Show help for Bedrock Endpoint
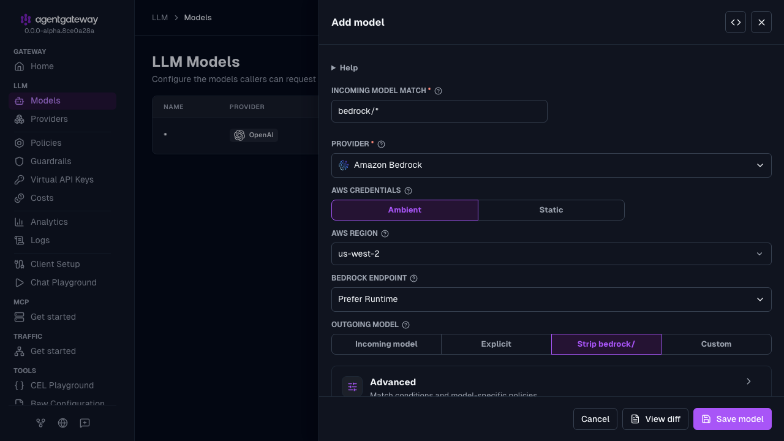Screen dimensions: 784x441 (413, 278)
